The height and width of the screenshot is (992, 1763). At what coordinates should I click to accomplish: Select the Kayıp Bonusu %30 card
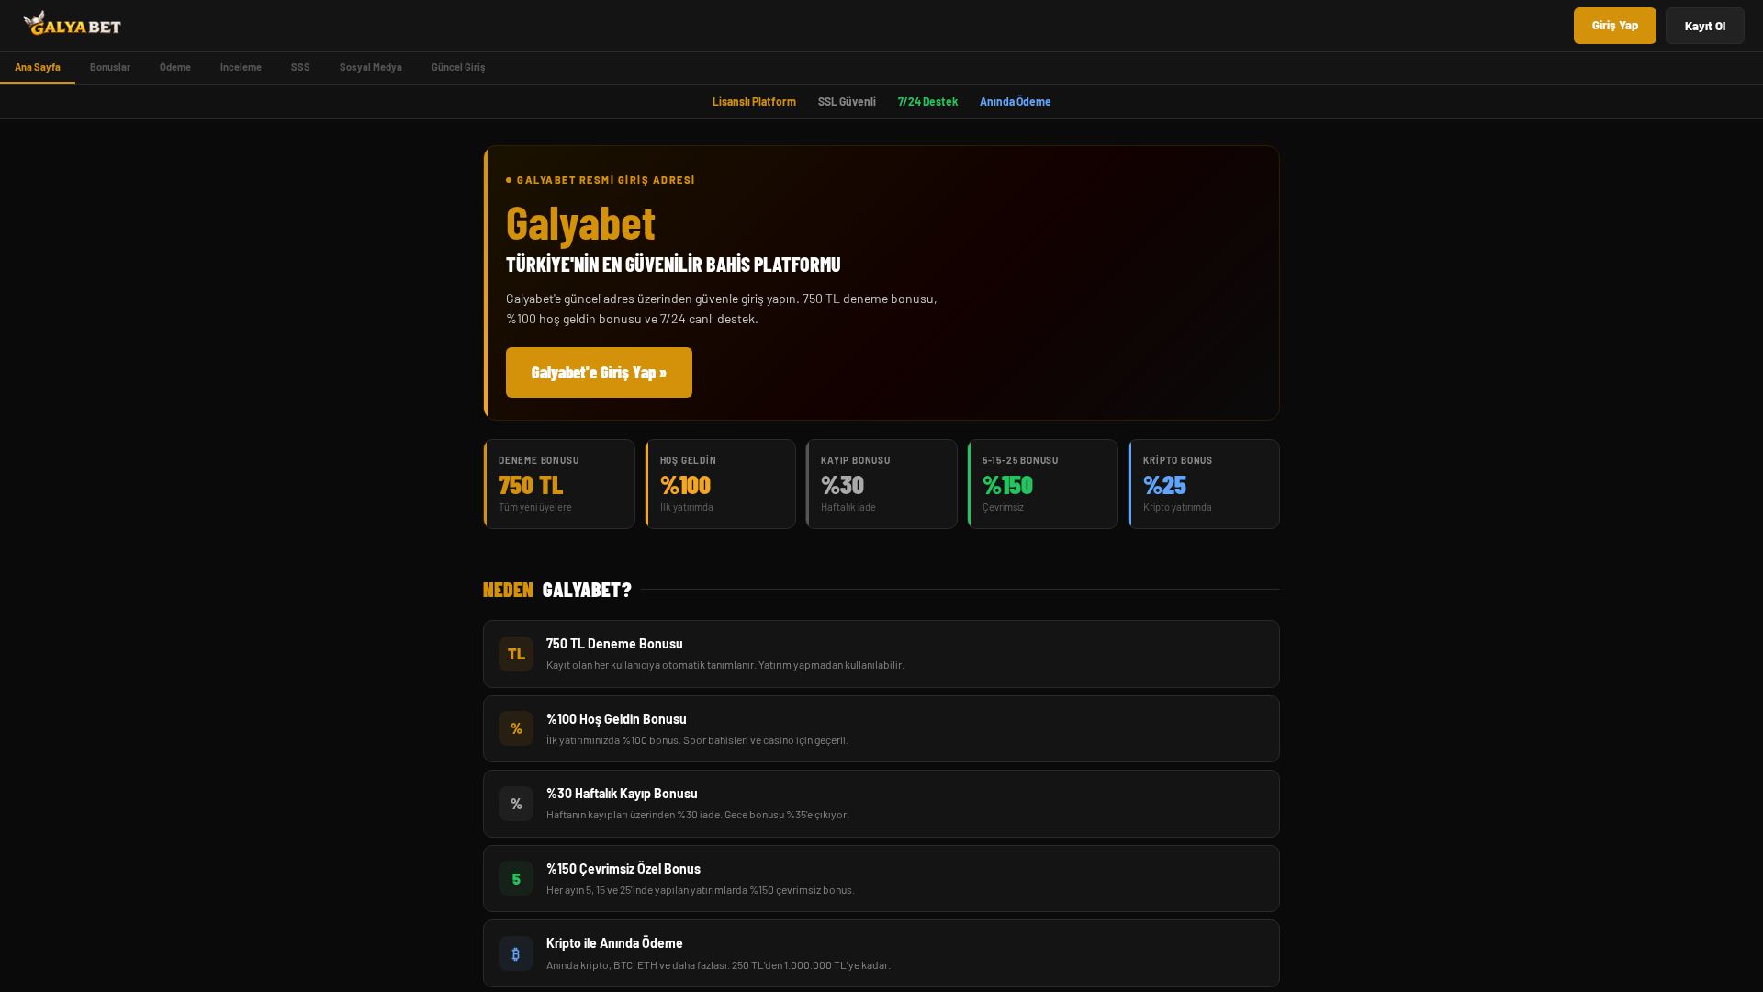point(881,484)
